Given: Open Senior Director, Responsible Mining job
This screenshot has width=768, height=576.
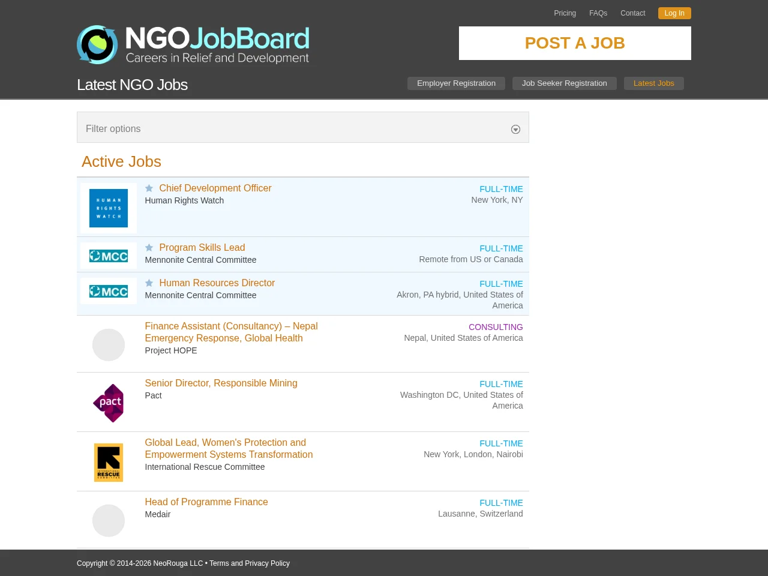Looking at the screenshot, I should [x=221, y=383].
